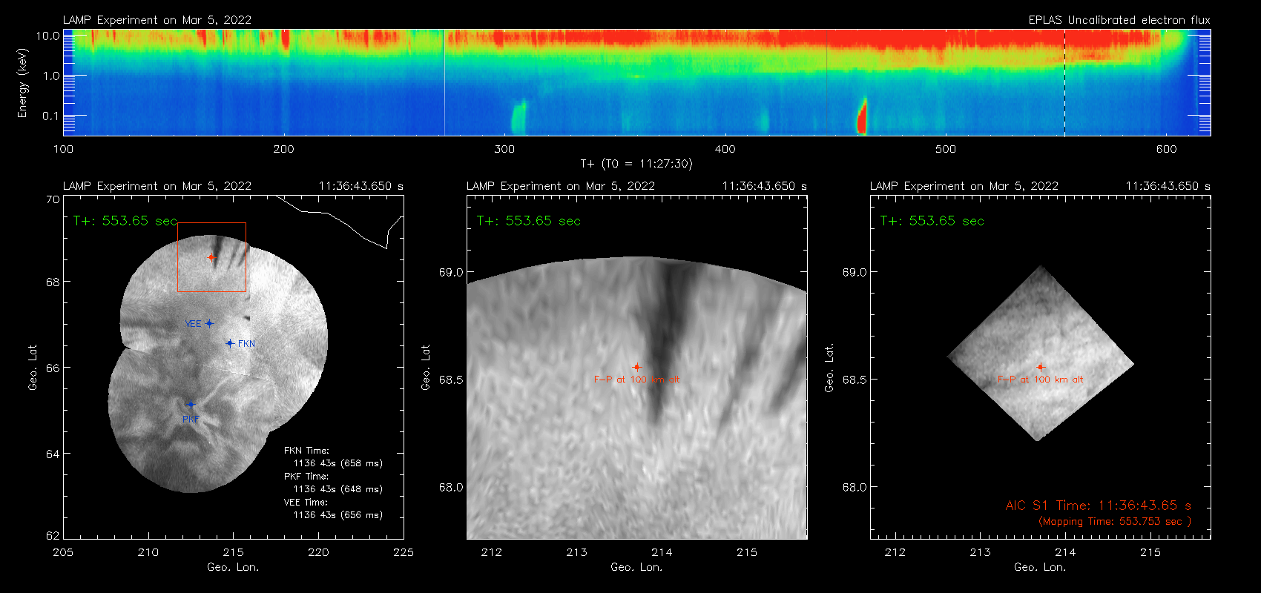
Task: Click the '214' longitude tick under the middle map
Action: pos(662,552)
